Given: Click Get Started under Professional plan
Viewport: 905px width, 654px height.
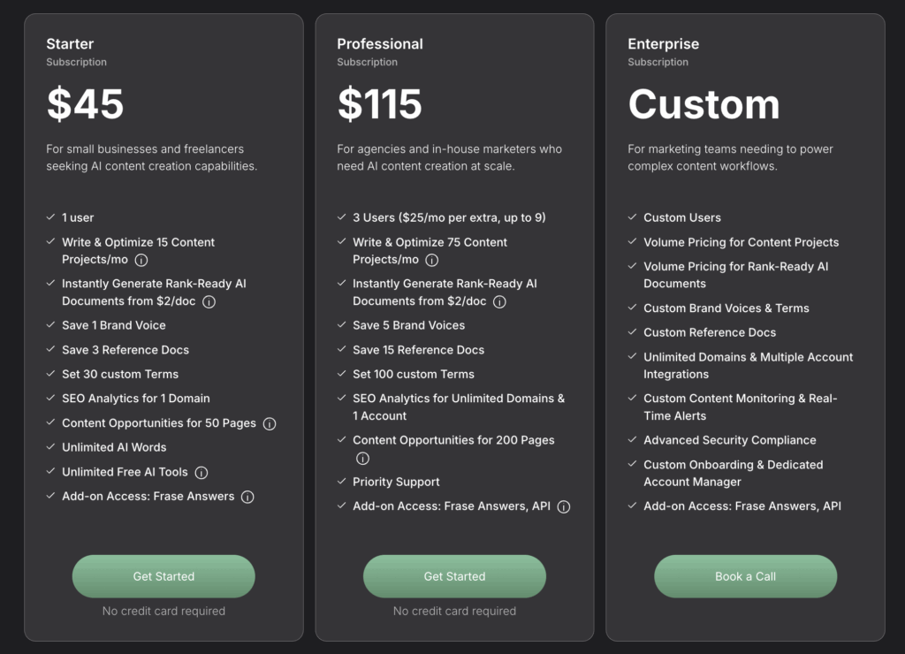Looking at the screenshot, I should [x=455, y=576].
